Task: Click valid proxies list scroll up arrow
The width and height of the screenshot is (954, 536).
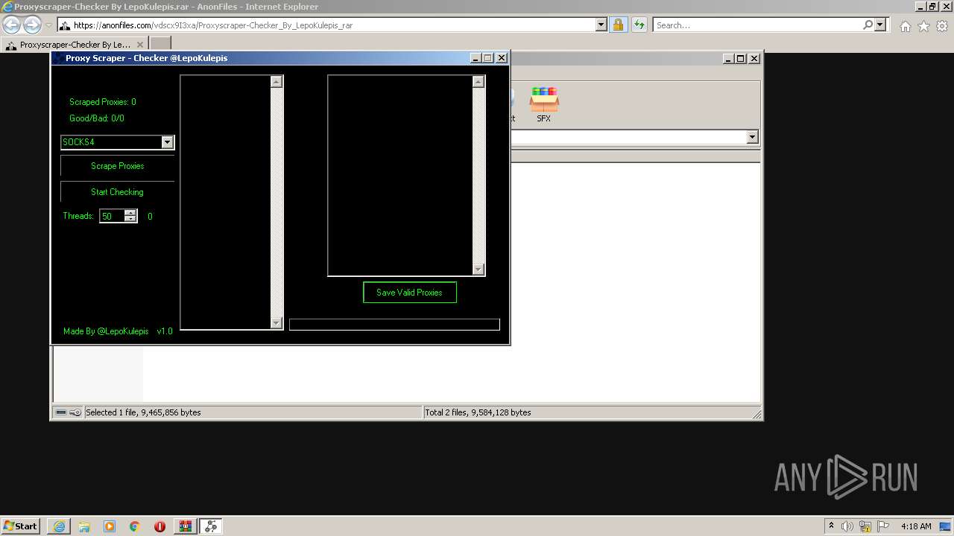Action: coord(478,82)
